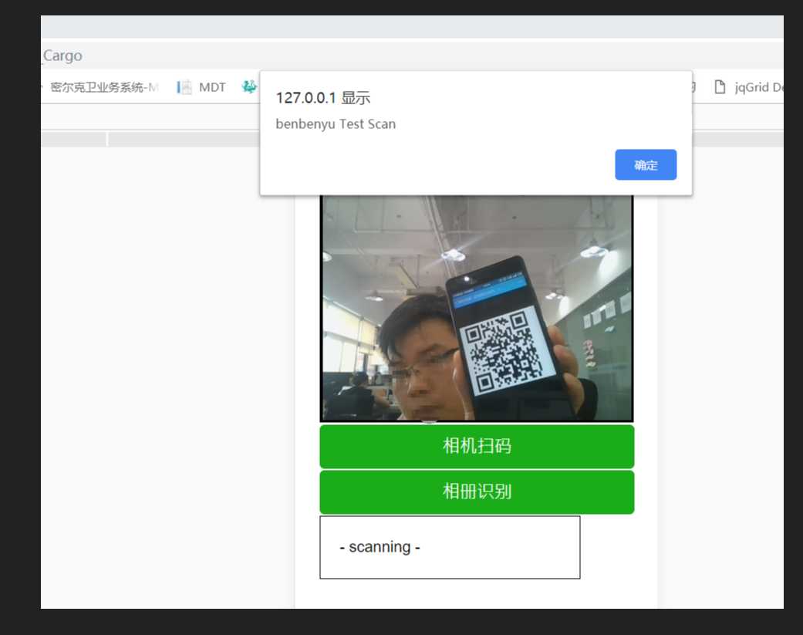Viewport: 803px width, 635px height.
Task: Click the empty space below the scanning box
Action: 476,593
